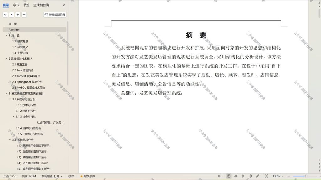Collapse the 3.1 系统可行性分析 node
Viewport: 321px width, 180px height.
[10, 99]
